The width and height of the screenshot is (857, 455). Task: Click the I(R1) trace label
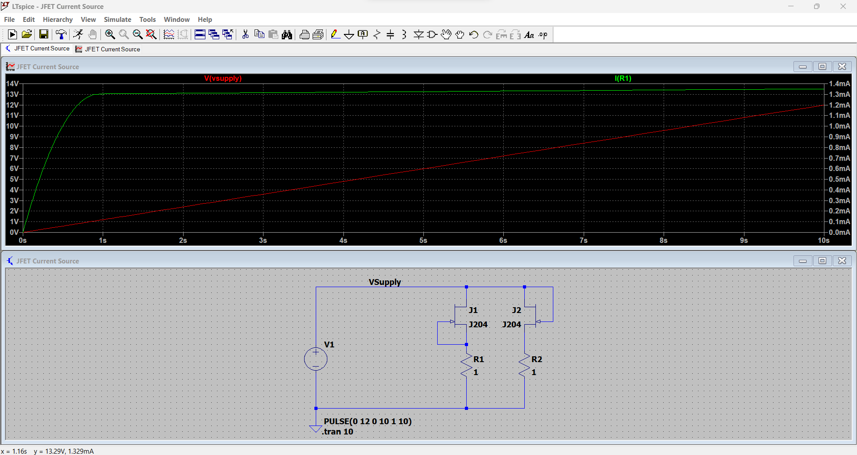(623, 79)
